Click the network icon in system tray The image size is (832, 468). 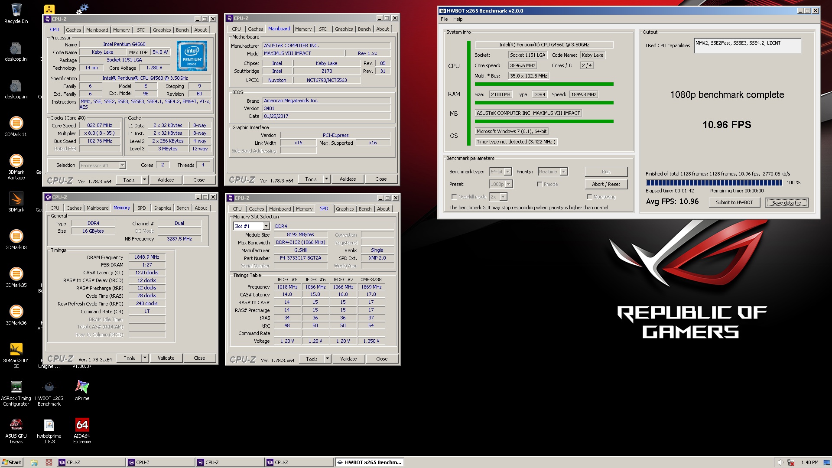point(791,462)
